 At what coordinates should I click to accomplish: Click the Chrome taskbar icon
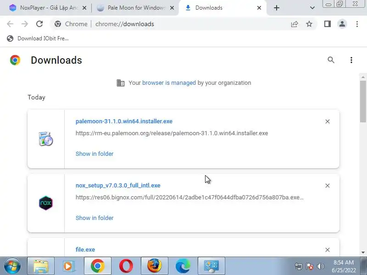point(98,266)
